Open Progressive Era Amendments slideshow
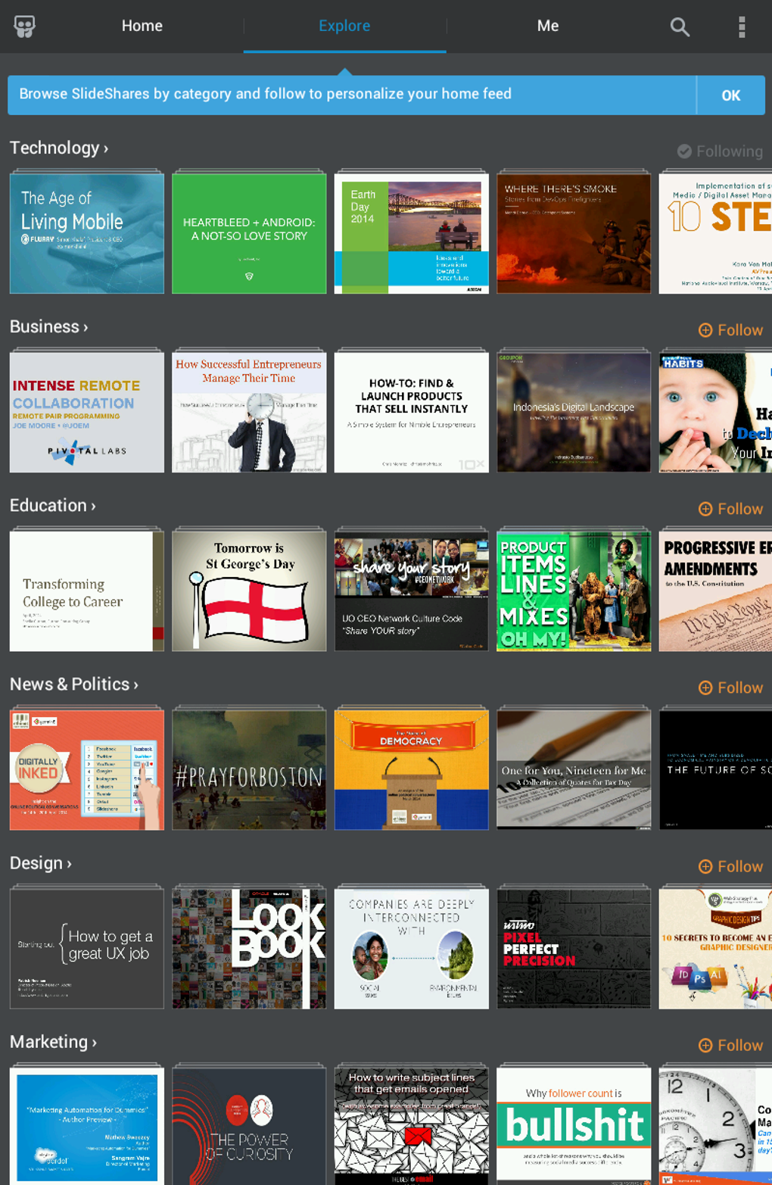The height and width of the screenshot is (1185, 772). [x=715, y=591]
